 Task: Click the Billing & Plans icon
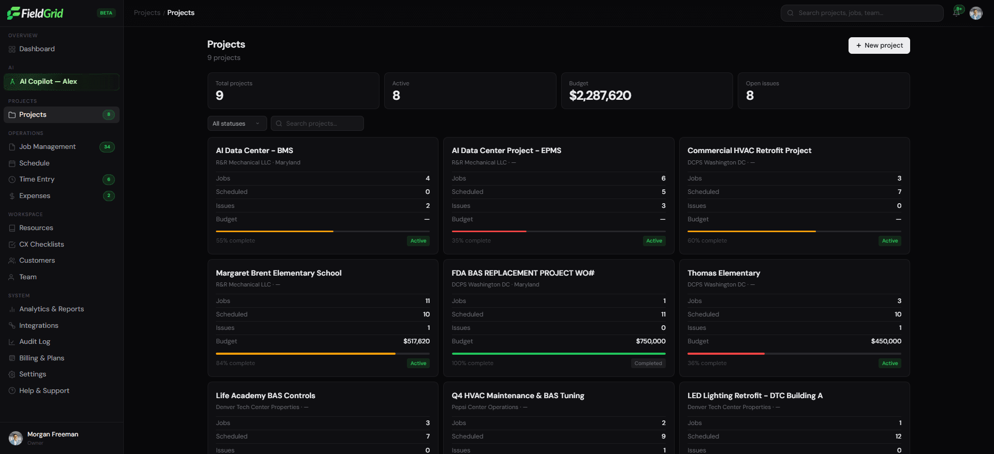pyautogui.click(x=12, y=358)
